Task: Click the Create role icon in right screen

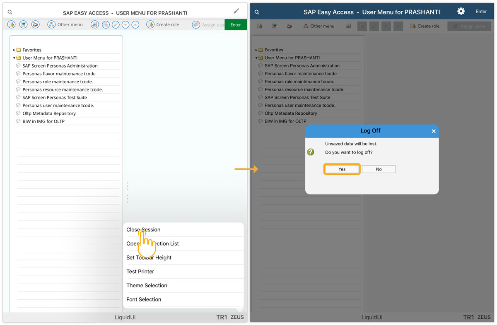Action: pyautogui.click(x=413, y=26)
